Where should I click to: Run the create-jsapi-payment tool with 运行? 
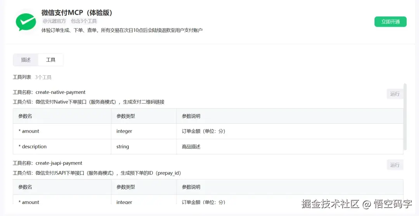(x=395, y=165)
